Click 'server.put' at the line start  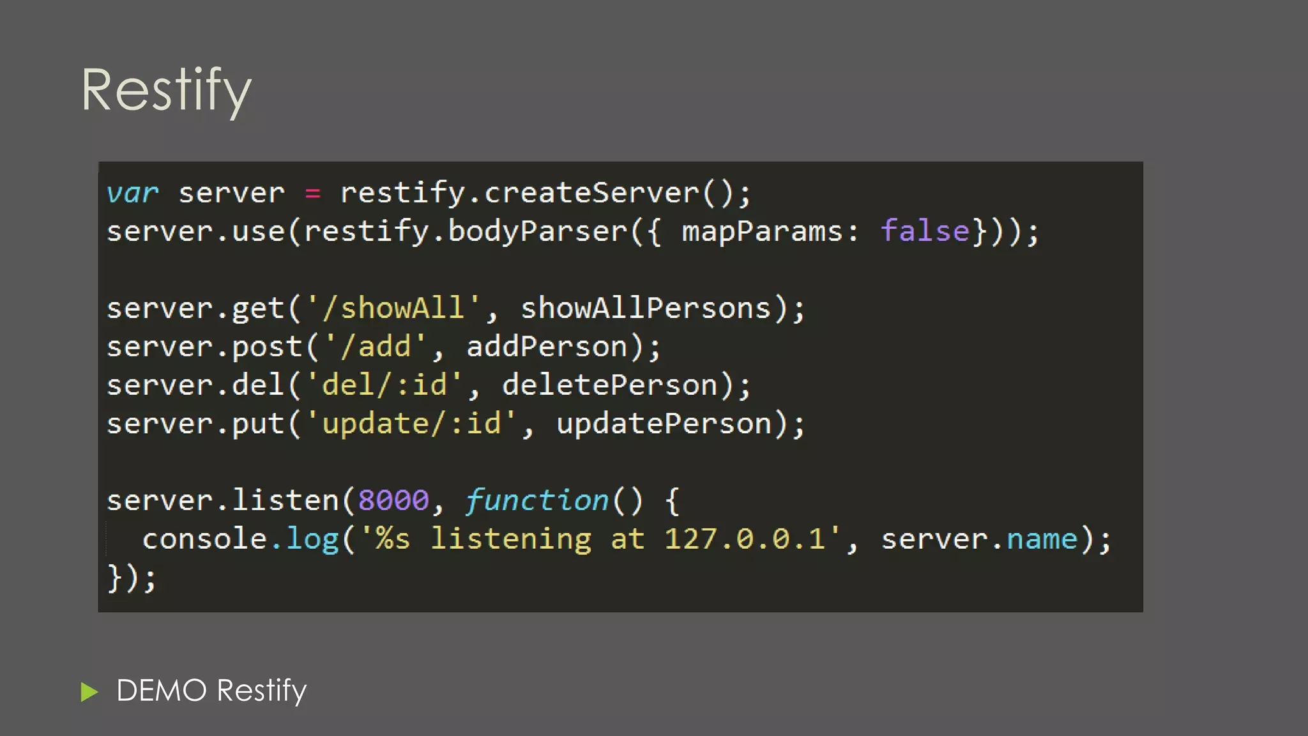coord(195,424)
